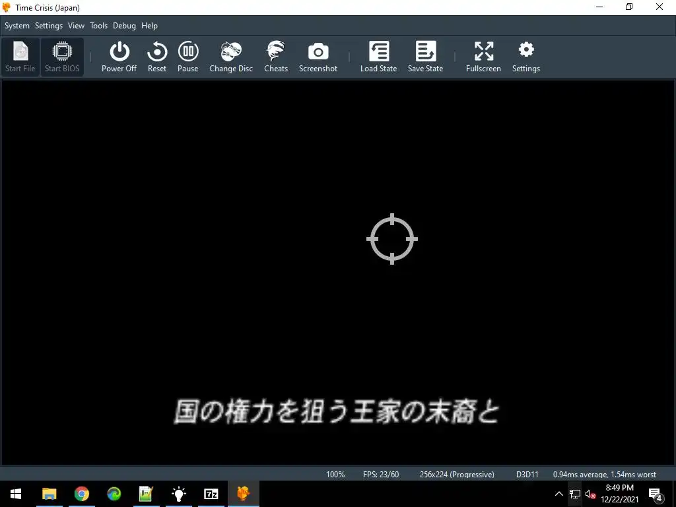Viewport: 676px width, 507px height.
Task: Open the Windows Start menu
Action: point(16,494)
